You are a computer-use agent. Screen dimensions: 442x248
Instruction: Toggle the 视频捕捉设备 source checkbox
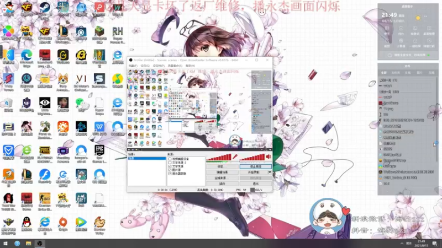click(x=170, y=159)
